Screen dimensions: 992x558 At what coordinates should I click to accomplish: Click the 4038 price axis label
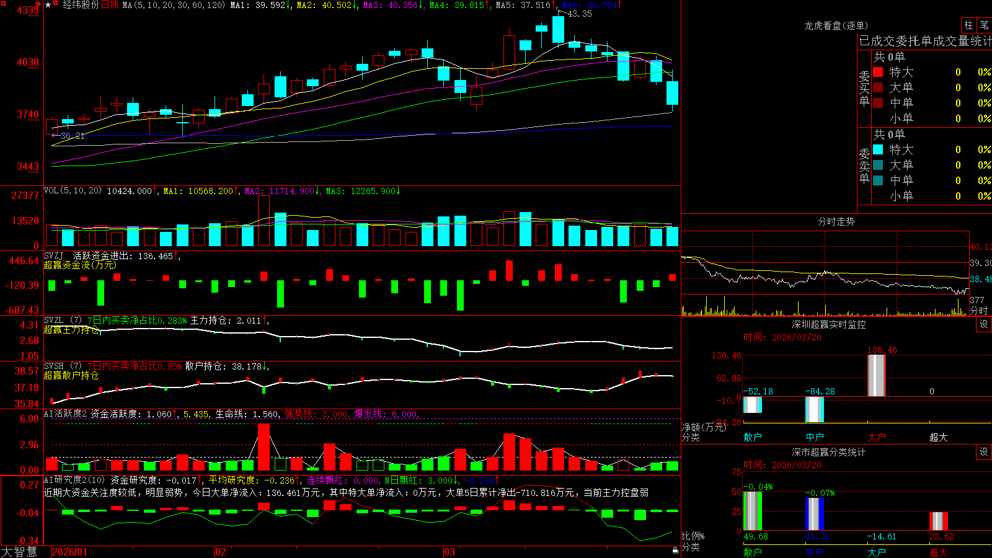pos(27,62)
